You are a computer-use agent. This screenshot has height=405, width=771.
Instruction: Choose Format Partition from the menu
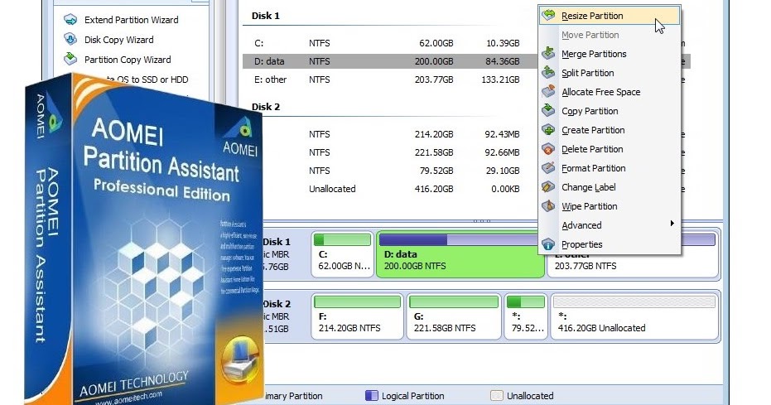click(x=610, y=168)
